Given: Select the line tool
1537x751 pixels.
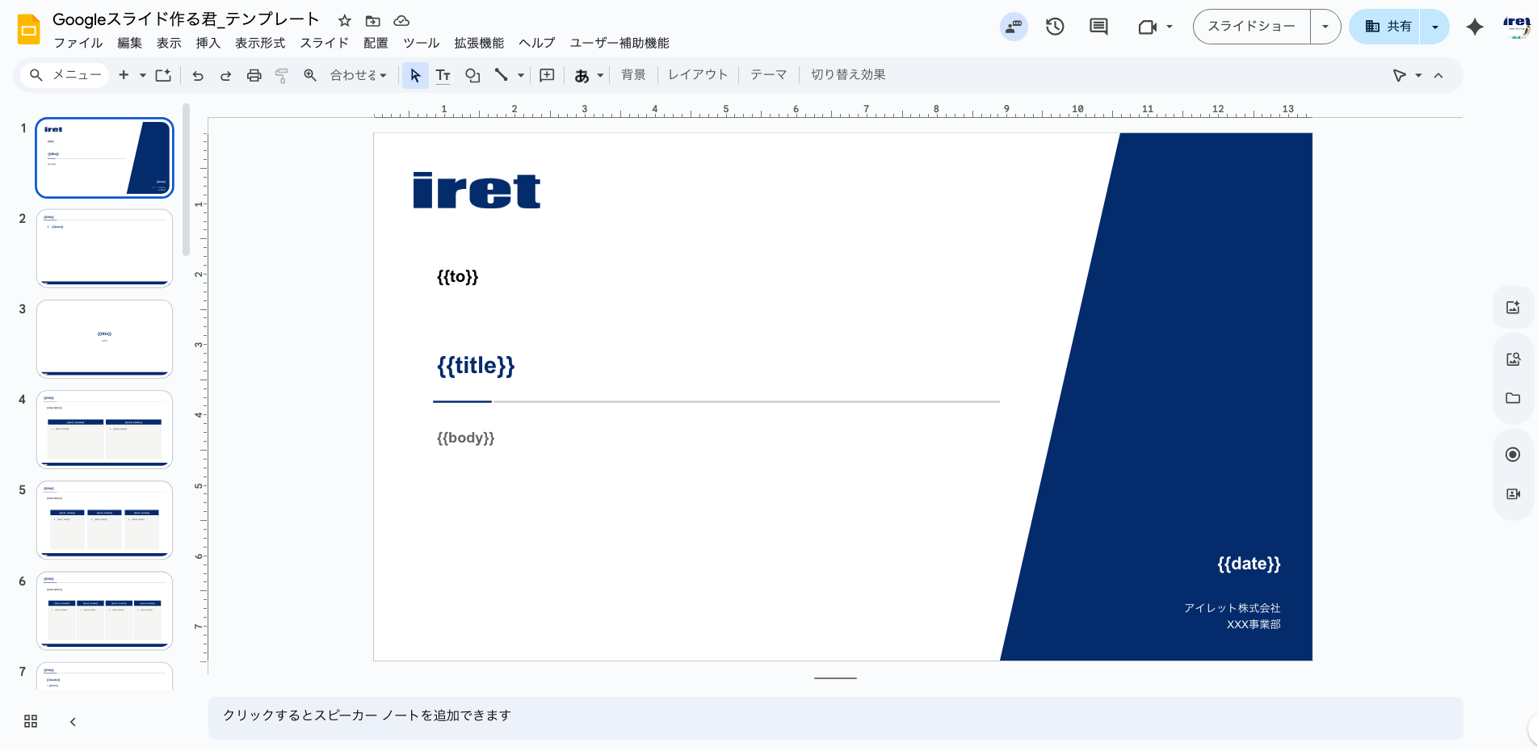Looking at the screenshot, I should [x=502, y=75].
